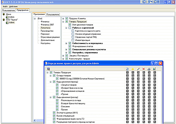Click the database icon beside ООО "Удача"
This screenshot has width=176, height=124.
point(4,19)
